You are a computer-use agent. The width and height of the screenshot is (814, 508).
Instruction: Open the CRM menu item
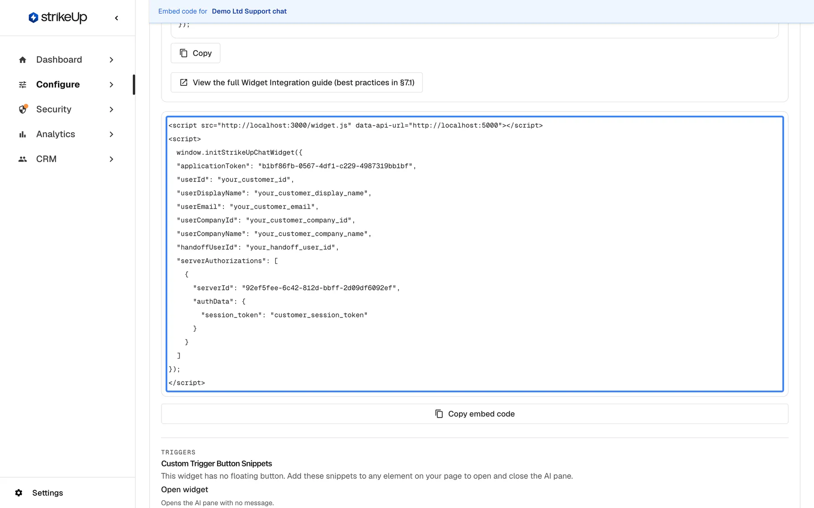coord(67,159)
